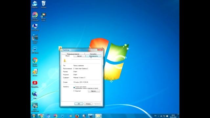
Task: Open the red download arrow desktop icon
Action: [35, 84]
